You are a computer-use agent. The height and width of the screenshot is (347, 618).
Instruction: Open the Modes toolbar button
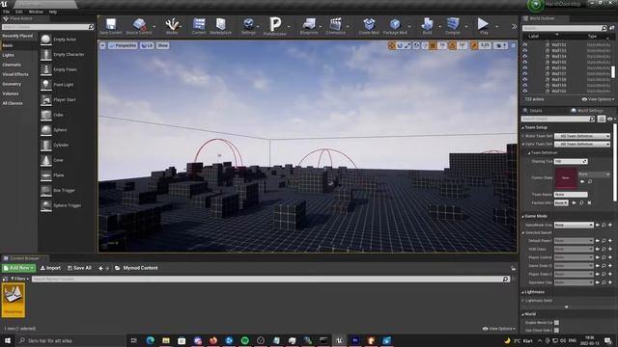click(x=172, y=26)
